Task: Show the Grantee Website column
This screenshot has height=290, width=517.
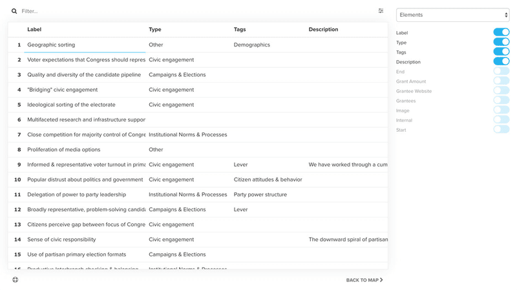Action: (501, 90)
